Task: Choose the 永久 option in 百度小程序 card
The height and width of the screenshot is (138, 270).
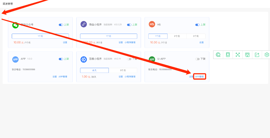Action: click(95, 70)
